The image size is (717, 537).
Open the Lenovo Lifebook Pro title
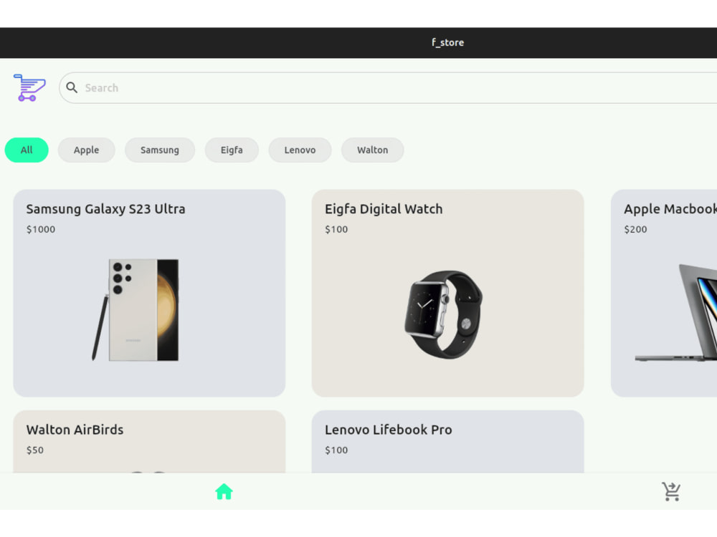pos(388,430)
